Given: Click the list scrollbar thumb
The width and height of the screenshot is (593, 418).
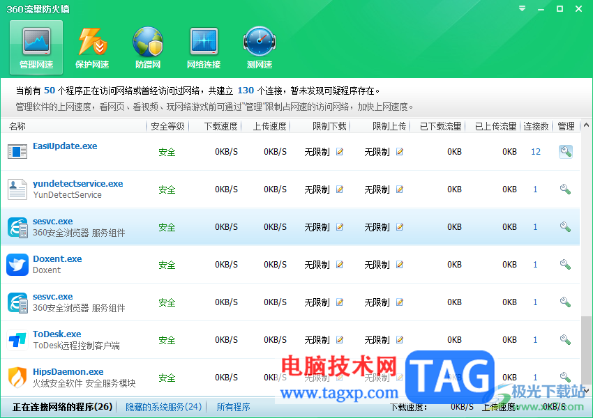Looking at the screenshot, I should tap(586, 350).
